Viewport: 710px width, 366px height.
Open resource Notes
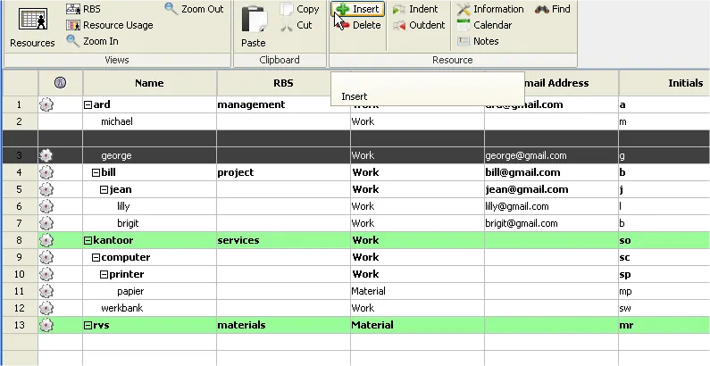pyautogui.click(x=478, y=41)
